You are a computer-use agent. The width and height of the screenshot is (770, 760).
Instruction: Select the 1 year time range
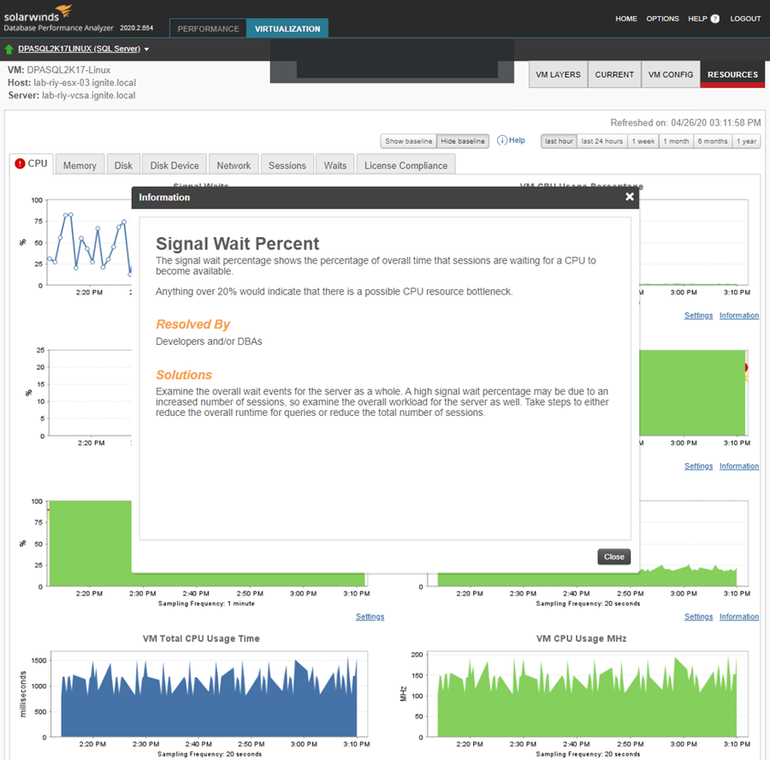(x=746, y=141)
